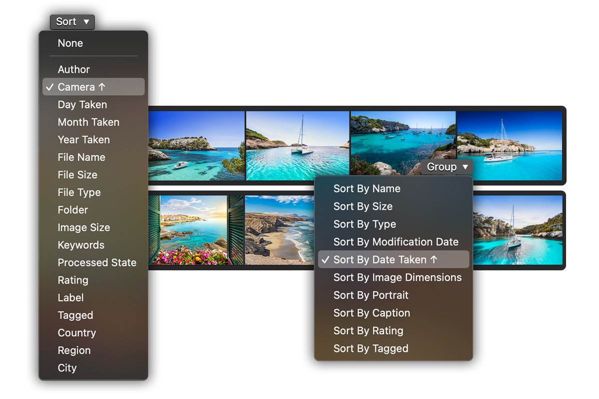Toggle checked Sort By Date Taken option
599x399 pixels.
click(x=393, y=259)
